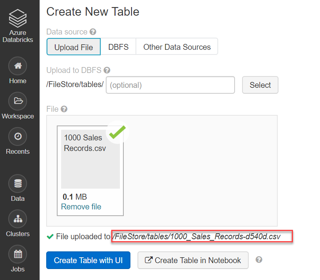This screenshot has width=320, height=280.
Task: Click the help icon beside Data source
Action: click(93, 32)
